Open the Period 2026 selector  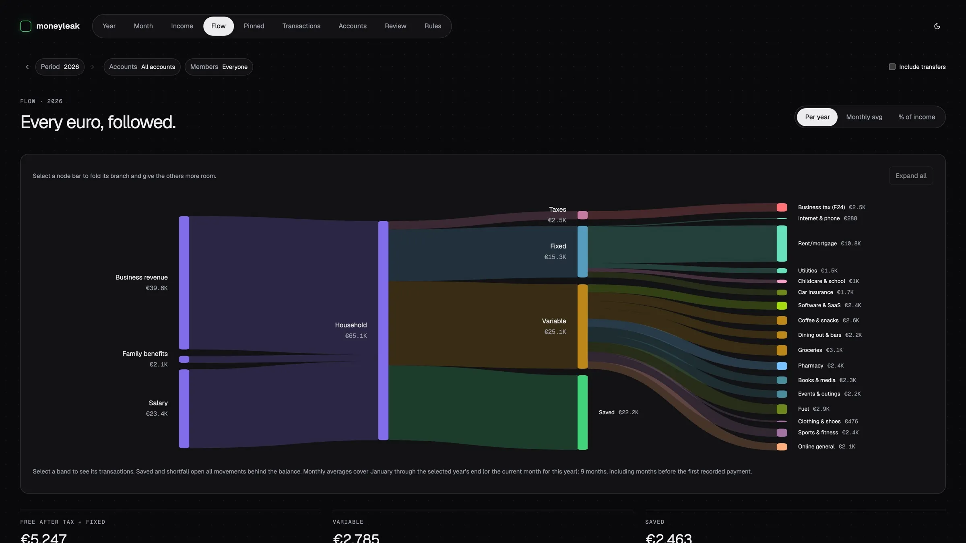pos(60,67)
